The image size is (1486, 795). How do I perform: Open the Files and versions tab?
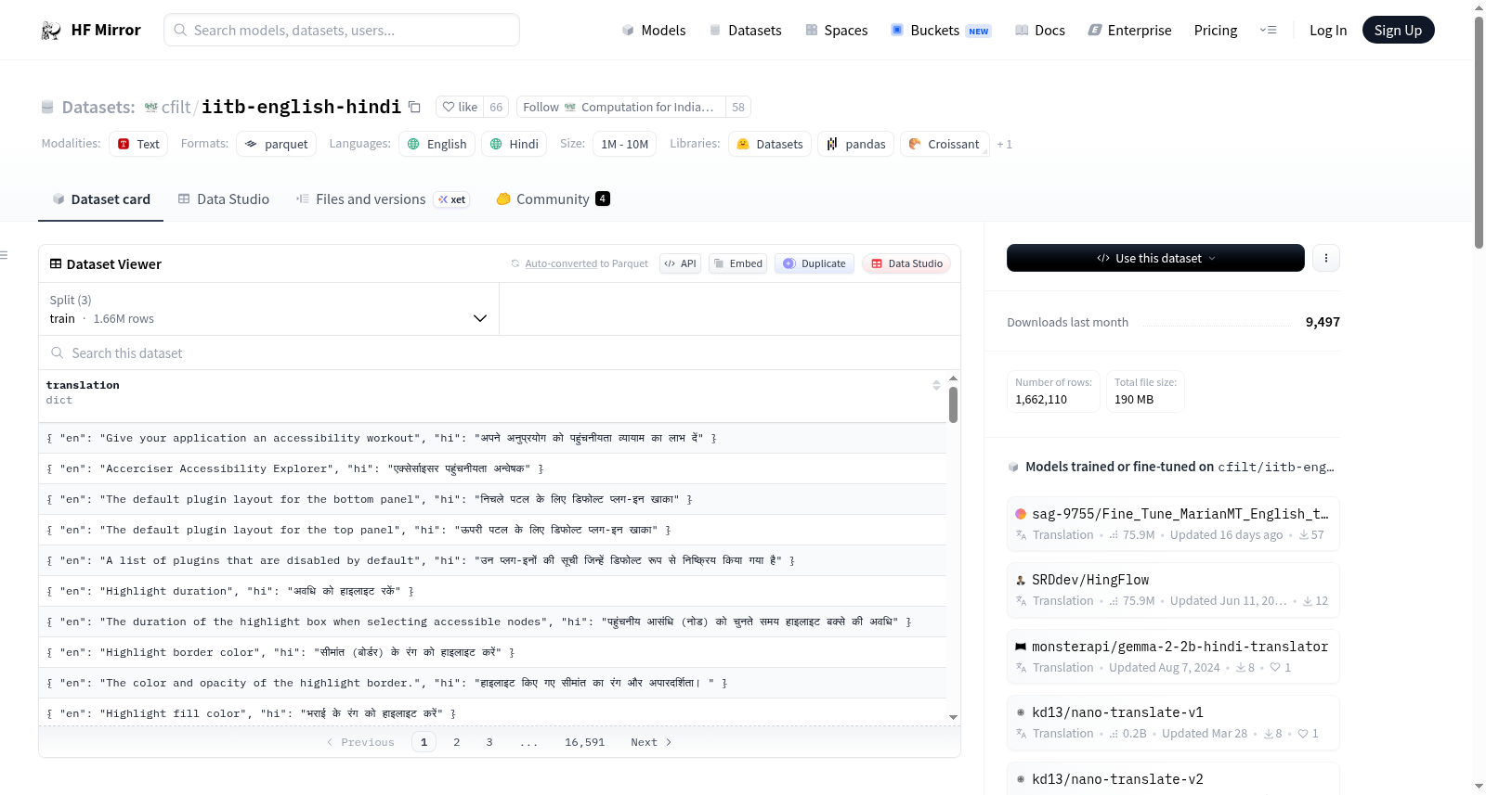tap(382, 199)
